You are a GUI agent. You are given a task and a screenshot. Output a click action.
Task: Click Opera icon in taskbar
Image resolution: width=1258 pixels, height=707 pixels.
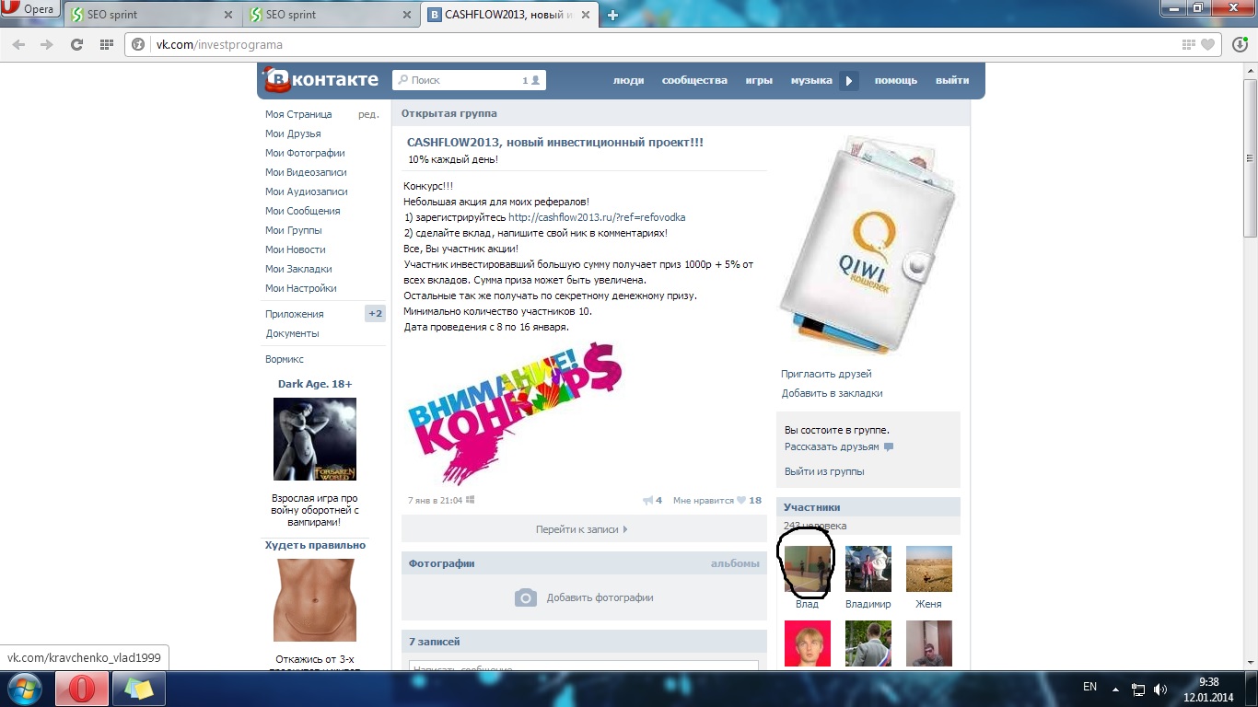[82, 689]
